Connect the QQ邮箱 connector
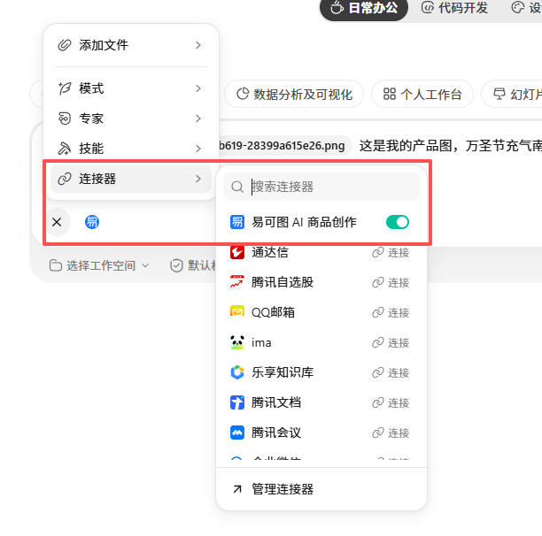Screen dimensions: 542x536 click(391, 312)
